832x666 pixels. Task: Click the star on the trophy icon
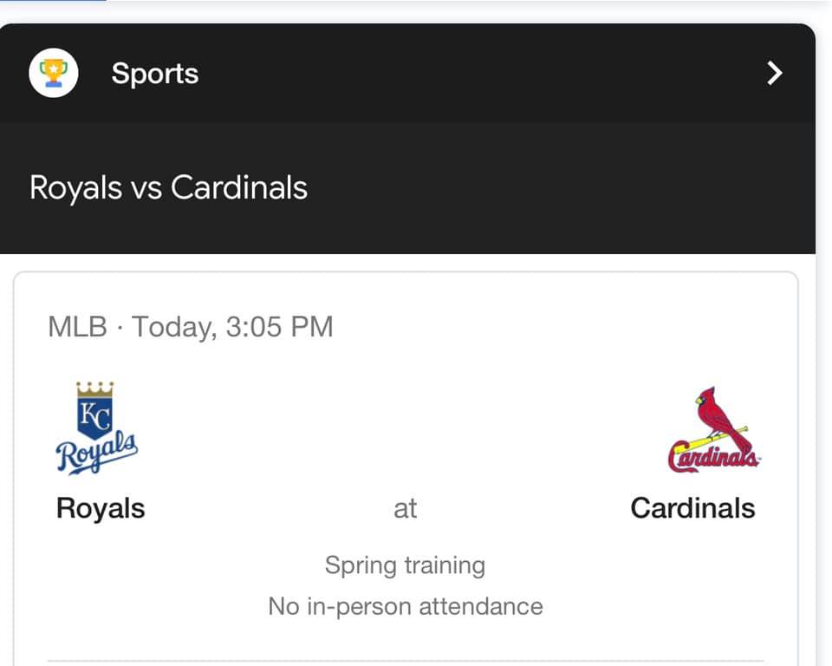point(54,68)
